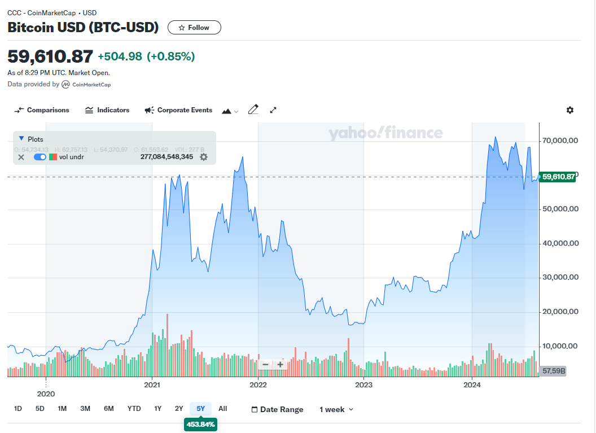Open the Indicators menu
The height and width of the screenshot is (433, 596).
(107, 110)
